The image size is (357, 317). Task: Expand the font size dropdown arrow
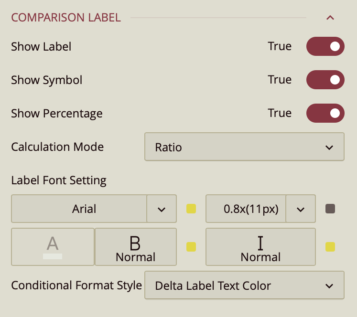[x=301, y=209]
